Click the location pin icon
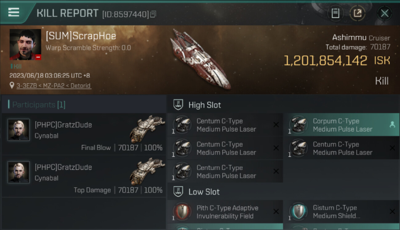The width and height of the screenshot is (400, 230). pos(12,86)
